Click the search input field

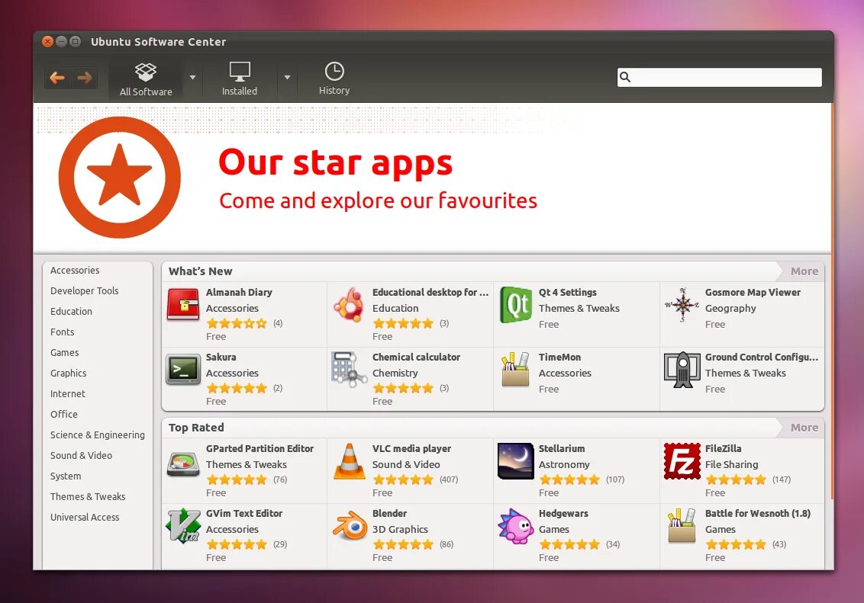(x=719, y=77)
